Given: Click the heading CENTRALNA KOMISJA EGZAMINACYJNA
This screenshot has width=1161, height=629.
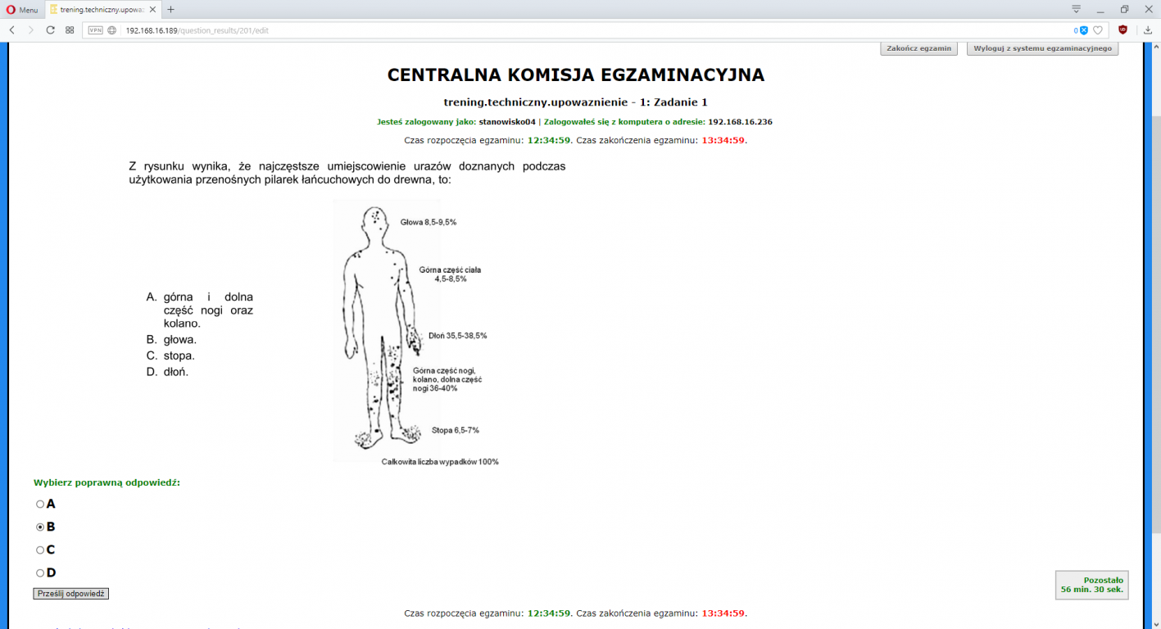Looking at the screenshot, I should pyautogui.click(x=575, y=75).
